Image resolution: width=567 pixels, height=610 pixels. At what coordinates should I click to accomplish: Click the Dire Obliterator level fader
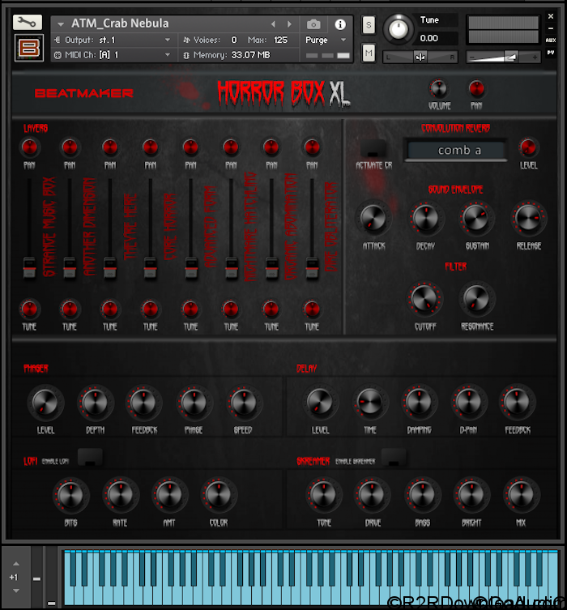point(312,267)
